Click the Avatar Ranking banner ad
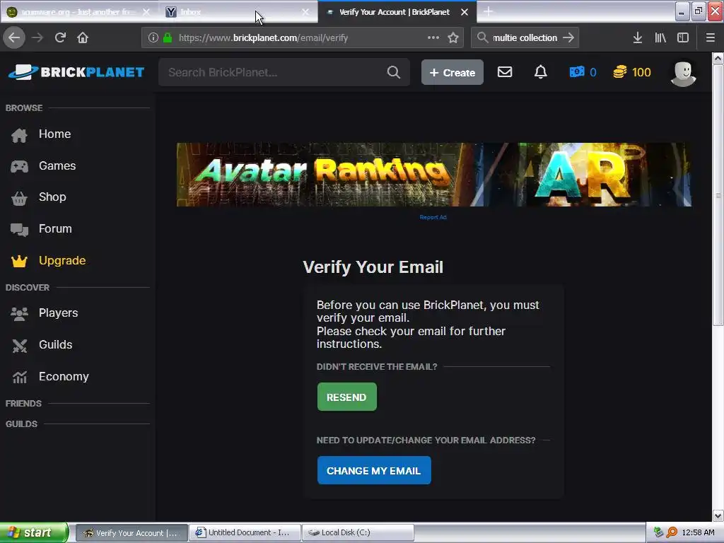 coord(433,175)
